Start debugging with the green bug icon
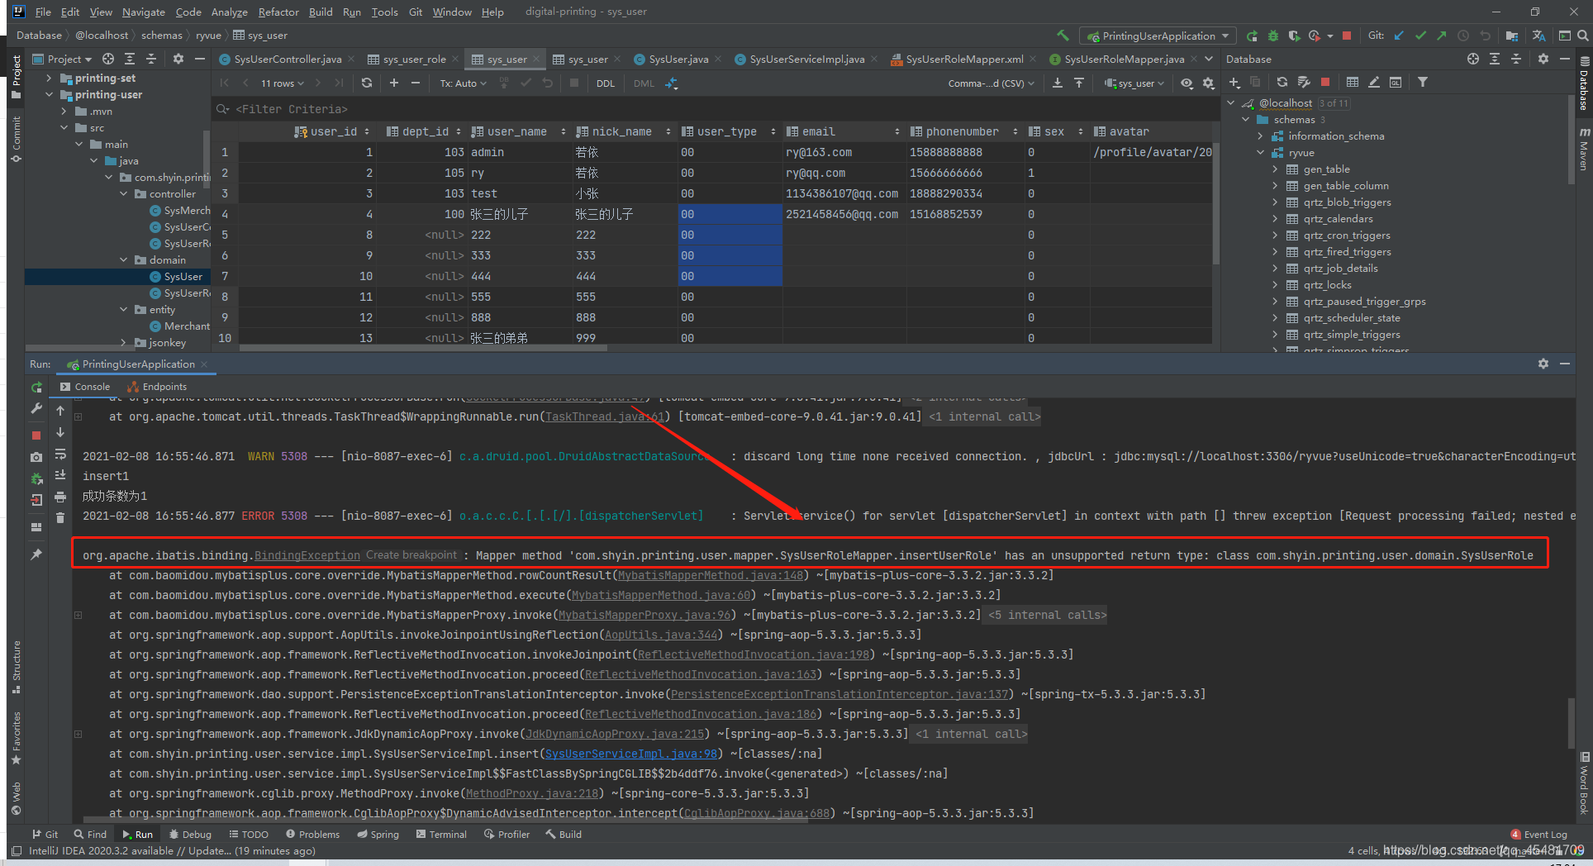The width and height of the screenshot is (1593, 866). coord(1273,36)
